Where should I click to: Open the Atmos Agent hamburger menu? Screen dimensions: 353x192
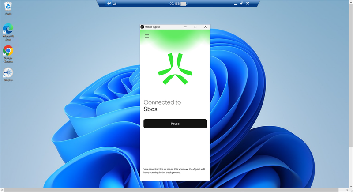[x=147, y=36]
